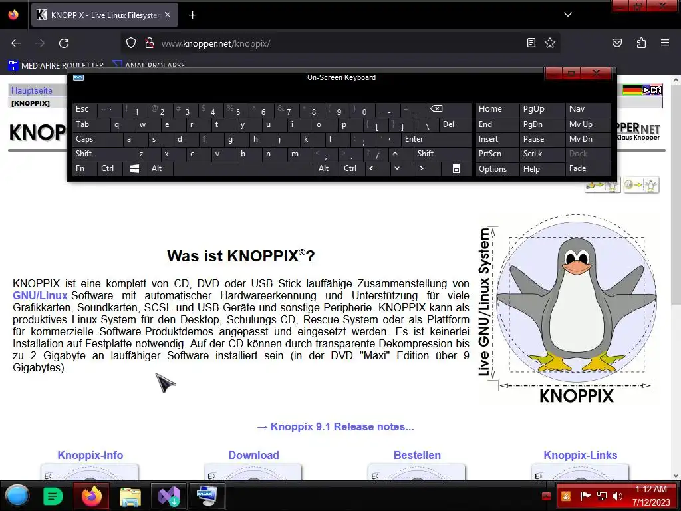Open the Knoppix-Links link
This screenshot has height=511, width=681.
[580, 455]
